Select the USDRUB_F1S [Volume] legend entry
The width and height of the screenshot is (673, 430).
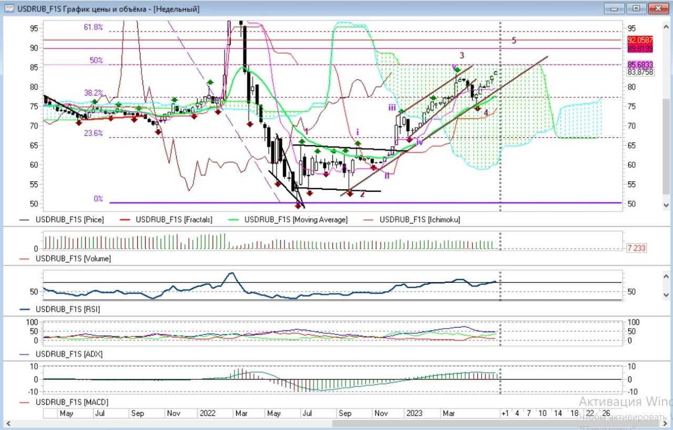[65, 259]
